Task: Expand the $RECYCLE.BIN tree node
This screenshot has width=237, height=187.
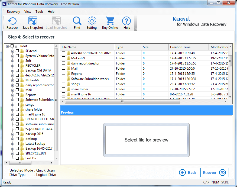Action: pos(12,154)
